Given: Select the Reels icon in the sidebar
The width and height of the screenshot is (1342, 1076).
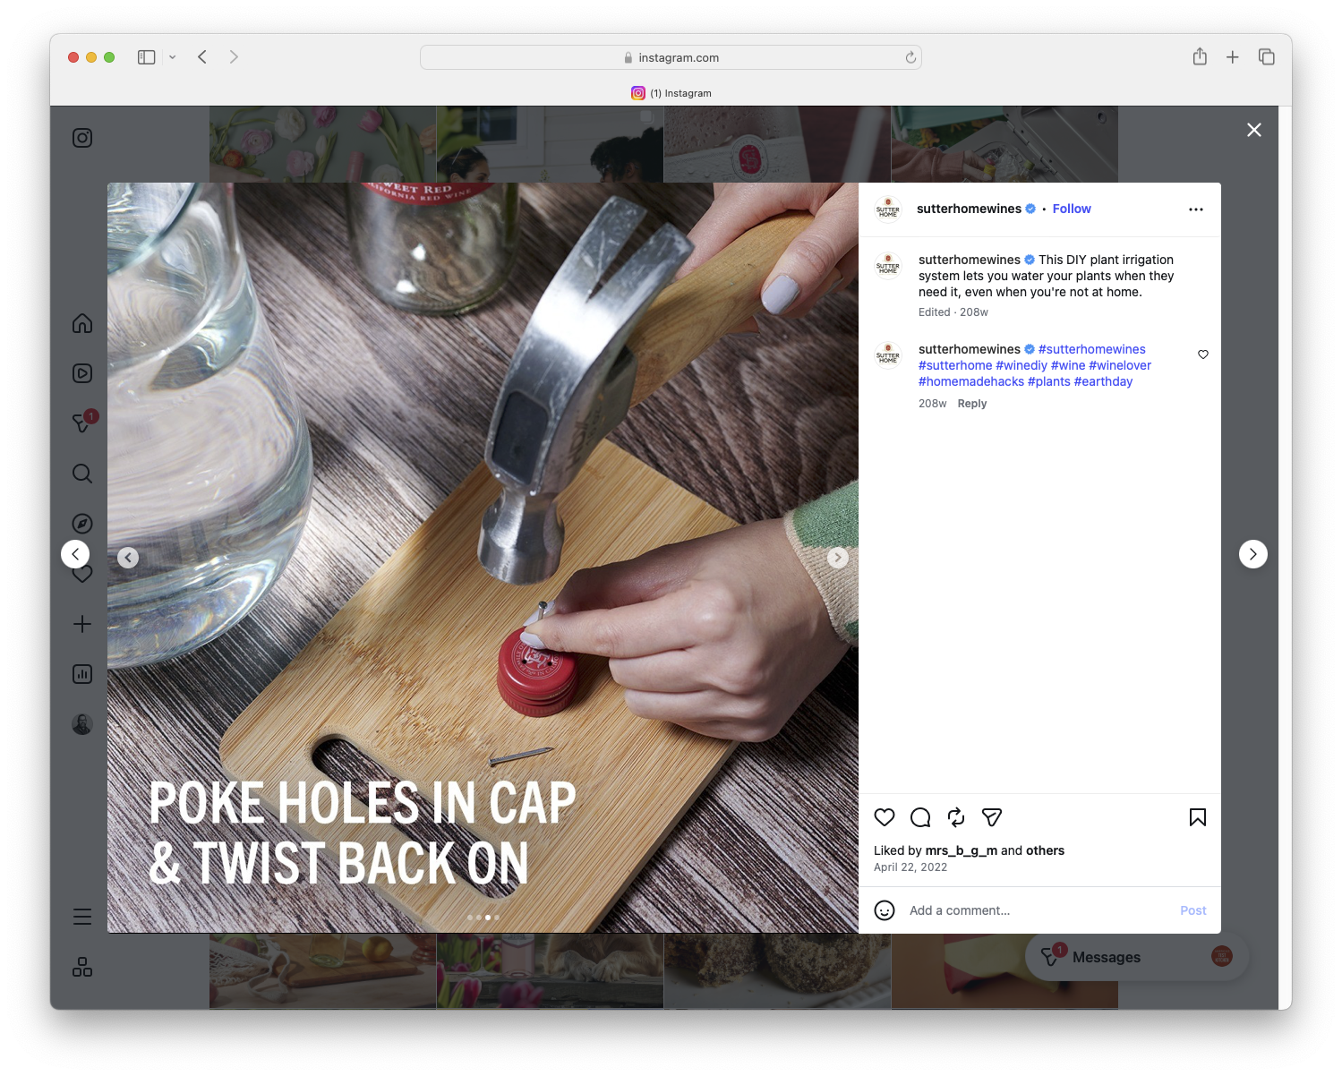Looking at the screenshot, I should click(81, 373).
